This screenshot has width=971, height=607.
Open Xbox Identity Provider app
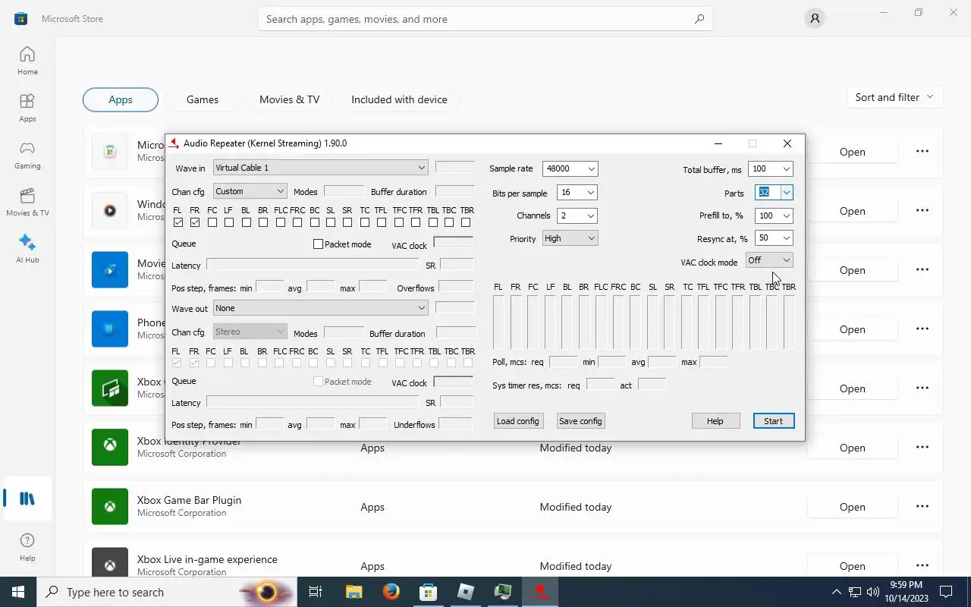(852, 447)
